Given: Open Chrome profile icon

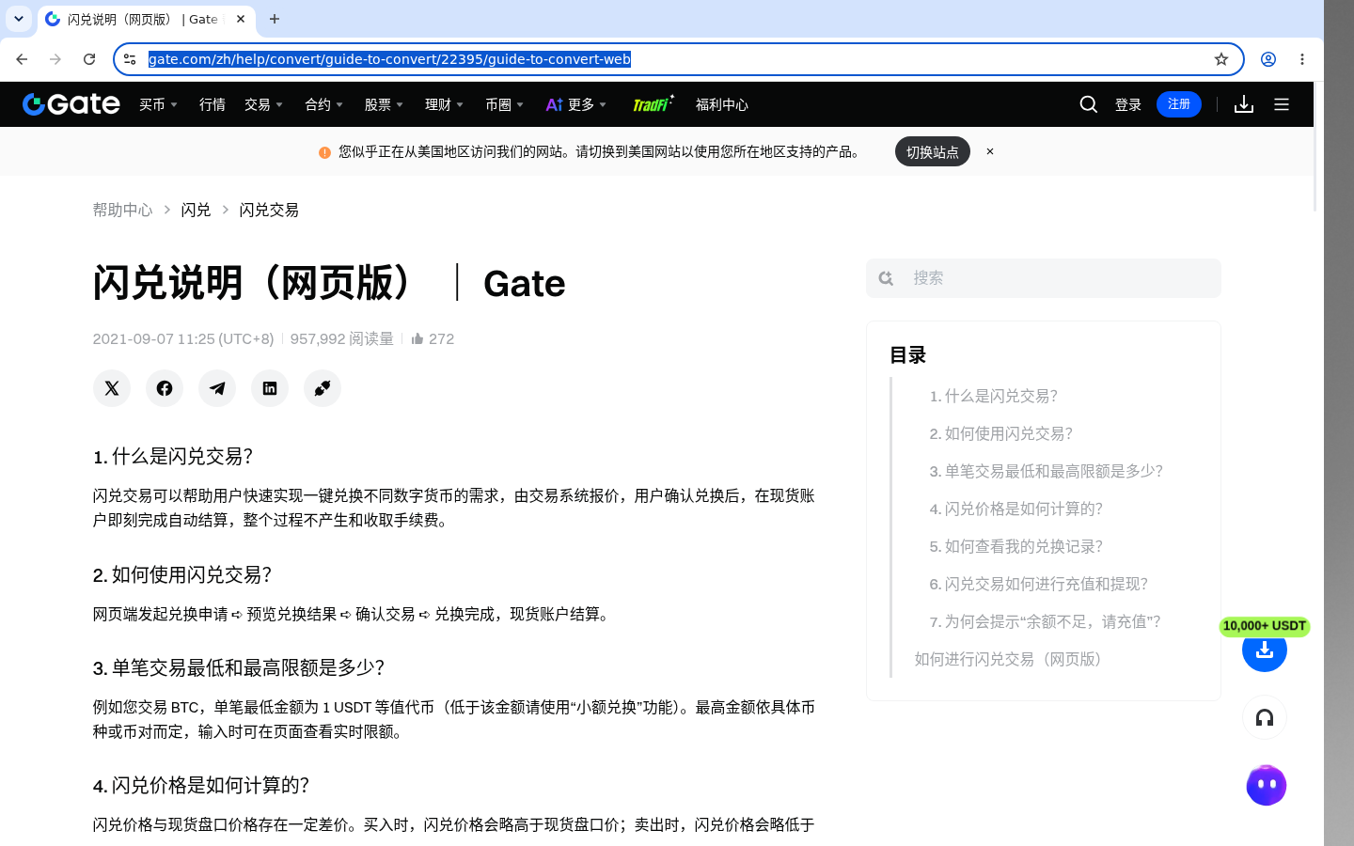Looking at the screenshot, I should 1268,59.
